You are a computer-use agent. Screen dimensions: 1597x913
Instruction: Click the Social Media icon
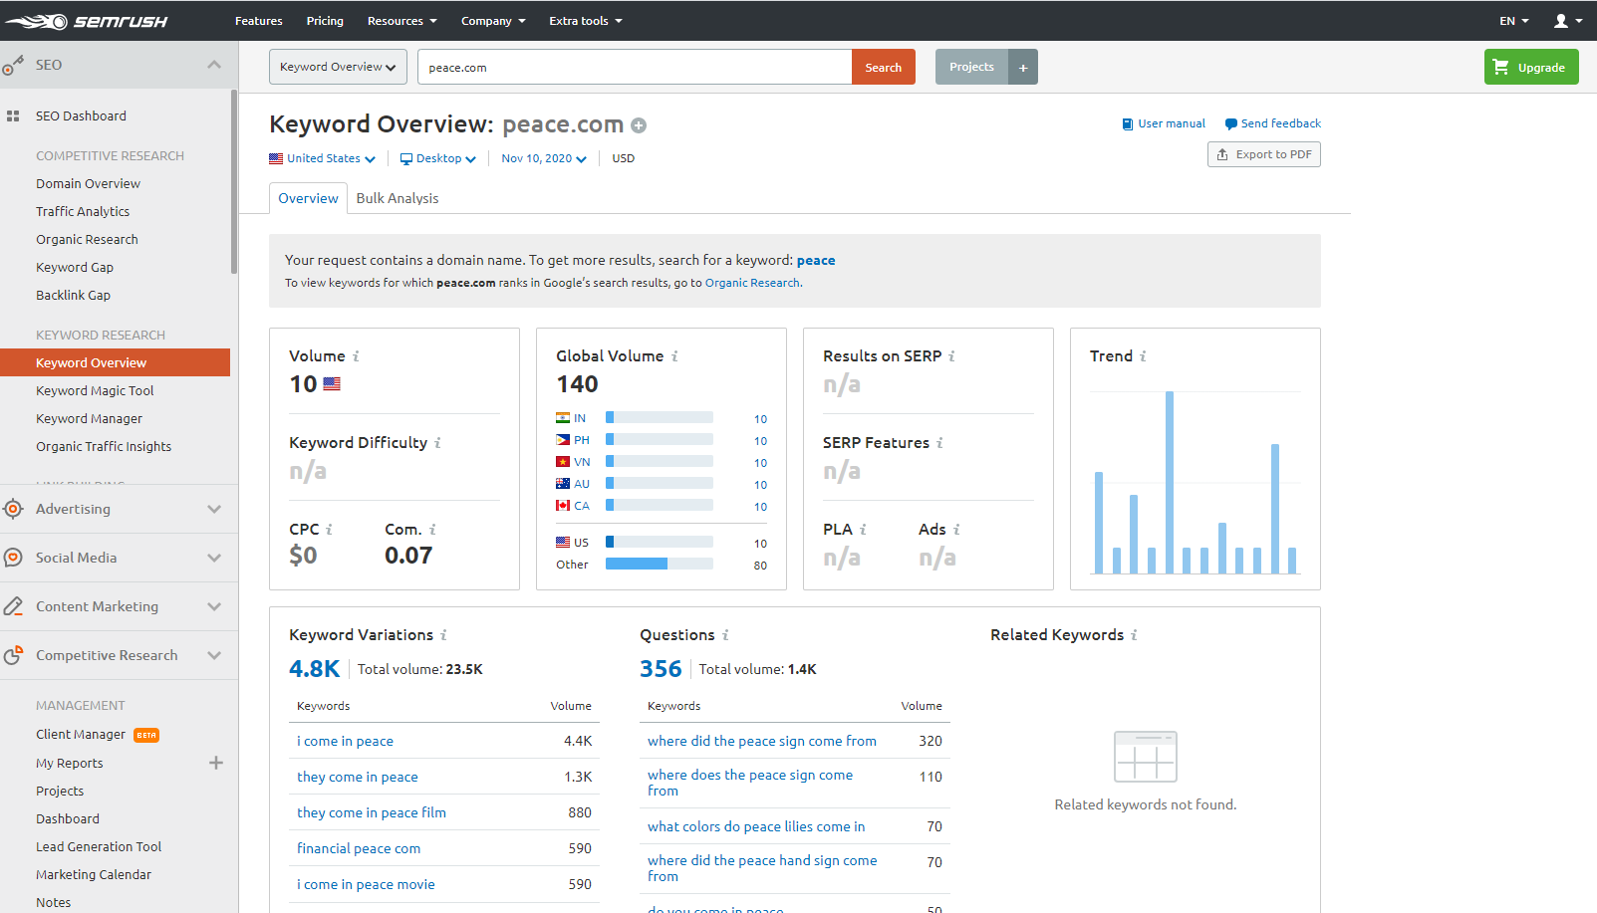click(13, 558)
